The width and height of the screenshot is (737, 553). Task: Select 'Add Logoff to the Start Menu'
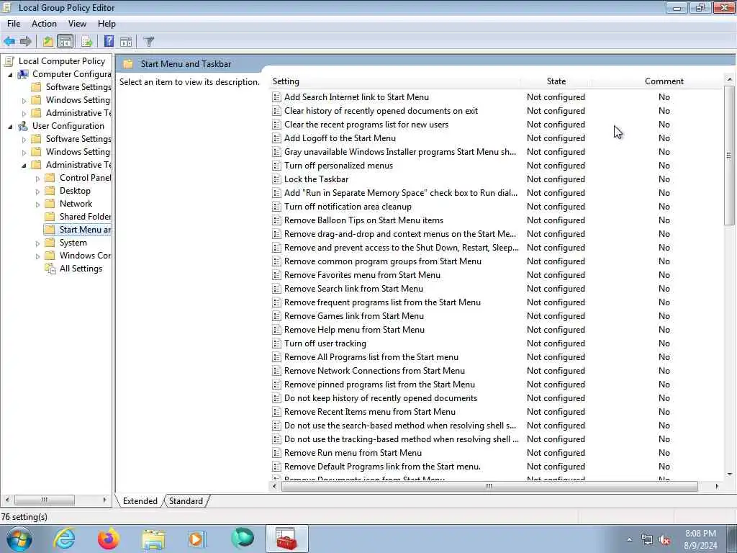pos(340,138)
